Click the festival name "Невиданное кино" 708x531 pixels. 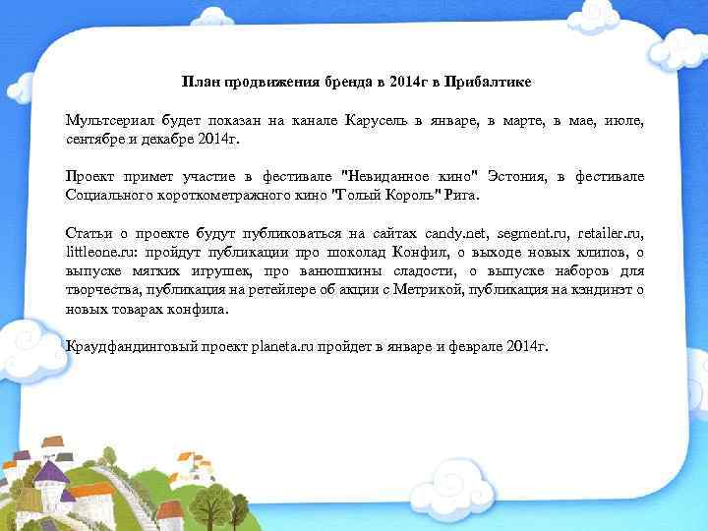pos(410,176)
